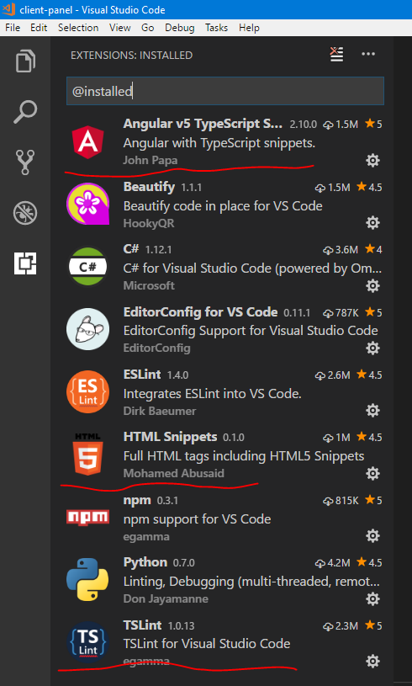Open the gear menu for Angular v5 snippets
The image size is (412, 686).
coord(372,161)
